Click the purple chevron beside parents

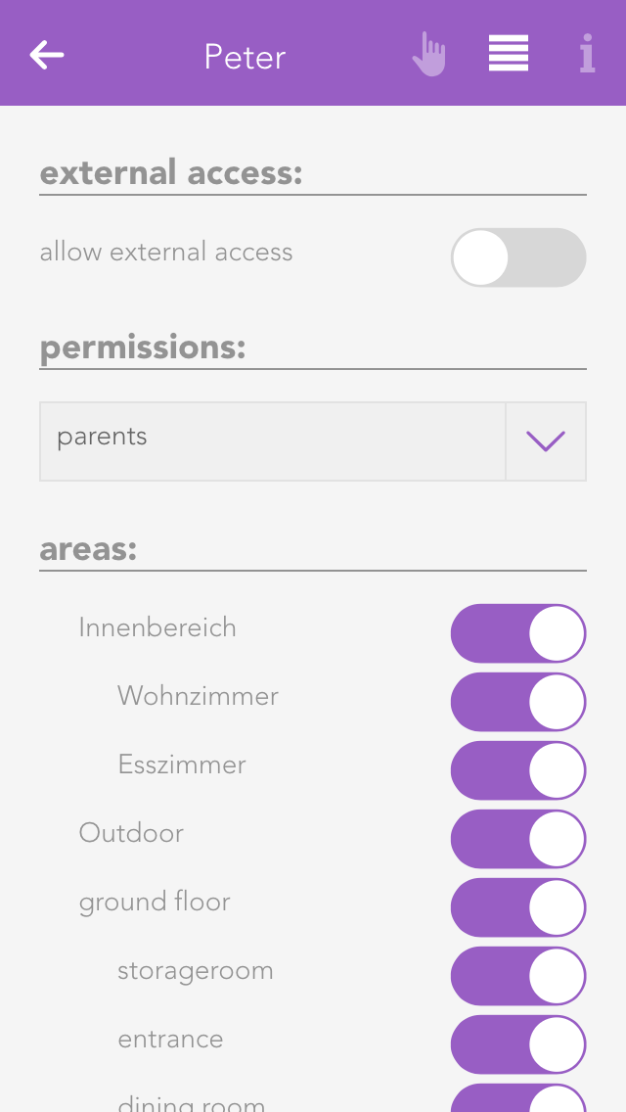(546, 441)
